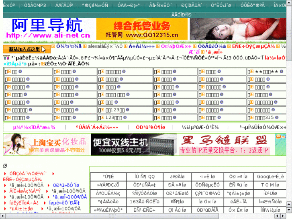Click the blue circle icon in the ★★ cell

coord(282,72)
